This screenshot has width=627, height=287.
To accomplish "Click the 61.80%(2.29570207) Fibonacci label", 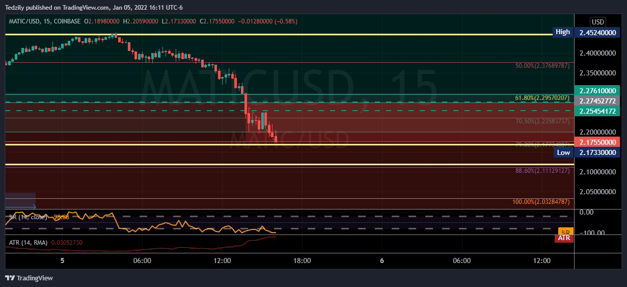I will coord(542,97).
